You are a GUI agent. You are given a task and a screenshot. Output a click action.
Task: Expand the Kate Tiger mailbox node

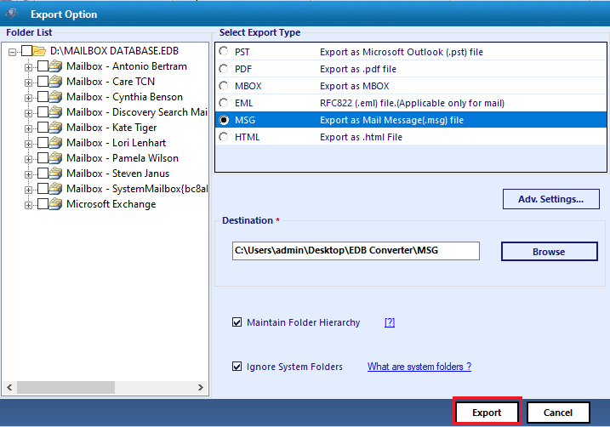(28, 128)
